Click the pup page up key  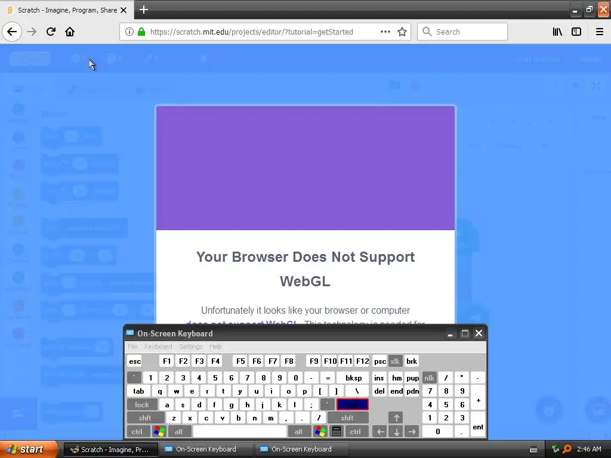click(x=412, y=377)
